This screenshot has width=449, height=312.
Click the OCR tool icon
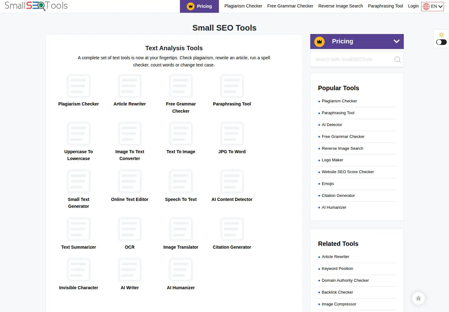(x=130, y=229)
